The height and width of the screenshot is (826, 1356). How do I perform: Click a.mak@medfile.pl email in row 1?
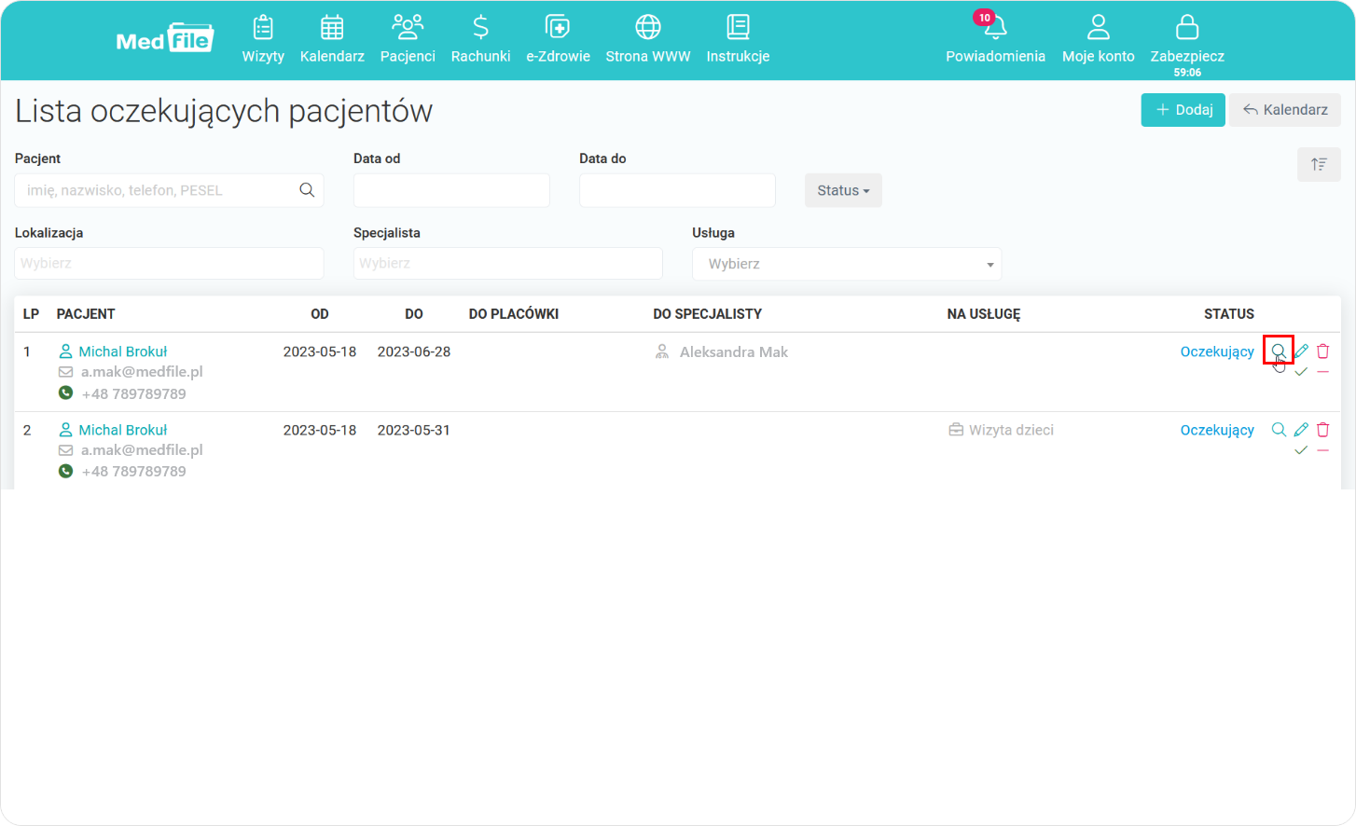coord(142,372)
